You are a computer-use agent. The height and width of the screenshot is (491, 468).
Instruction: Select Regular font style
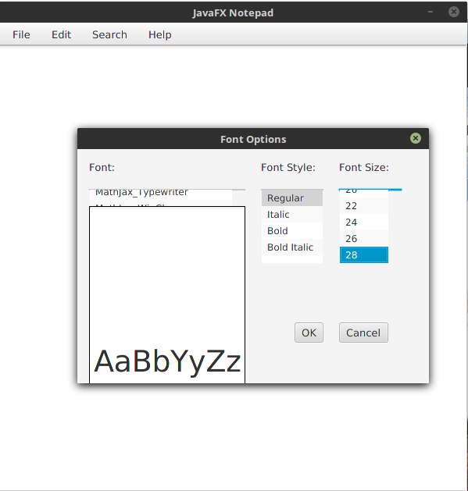click(292, 198)
